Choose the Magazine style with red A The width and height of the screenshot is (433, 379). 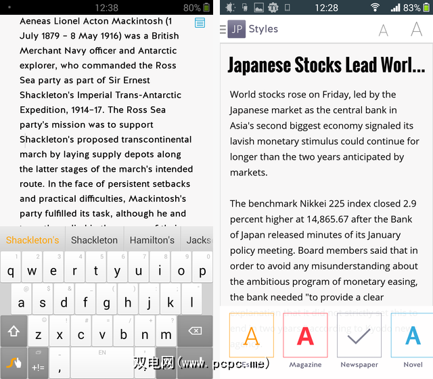point(305,335)
